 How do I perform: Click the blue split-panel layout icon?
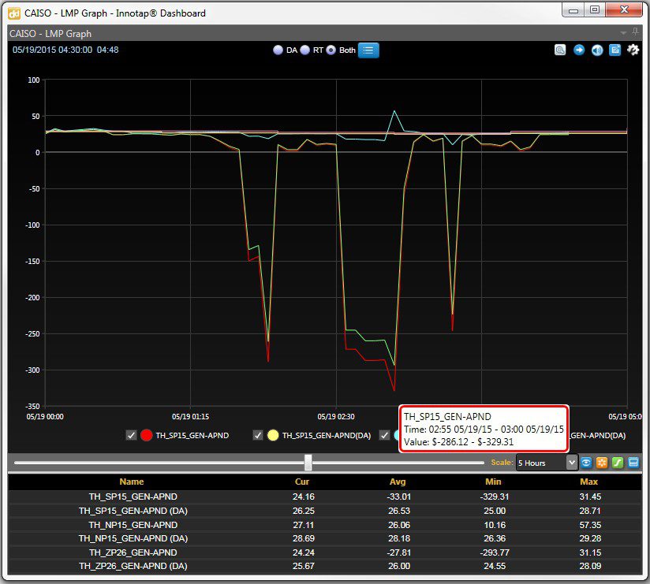point(633,462)
